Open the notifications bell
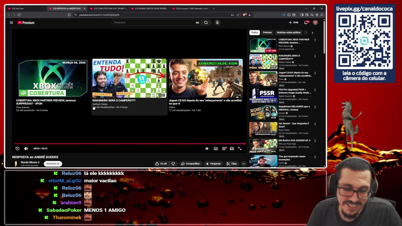The width and height of the screenshot is (402, 226). (x=306, y=23)
